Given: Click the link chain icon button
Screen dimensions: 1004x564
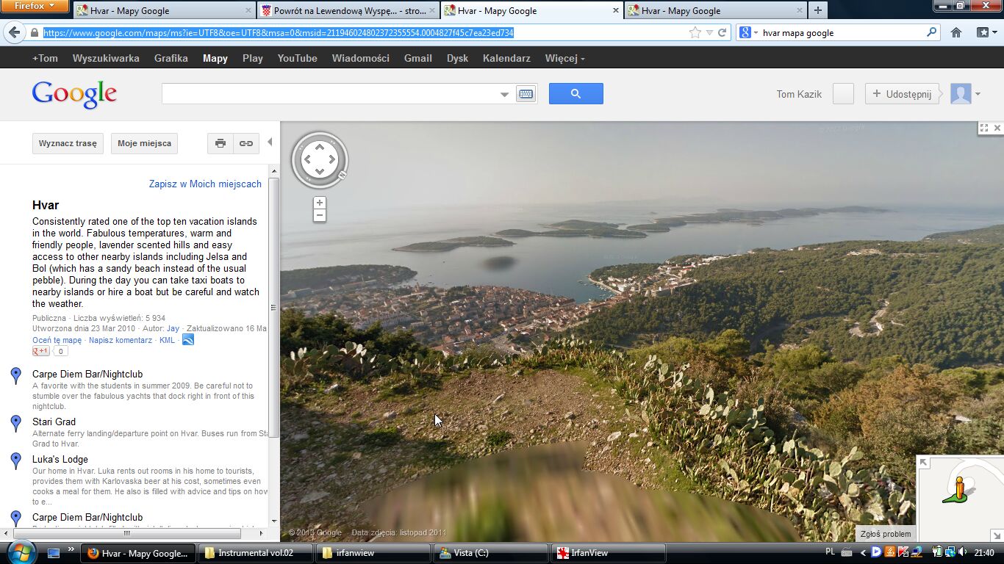Looking at the screenshot, I should (246, 143).
